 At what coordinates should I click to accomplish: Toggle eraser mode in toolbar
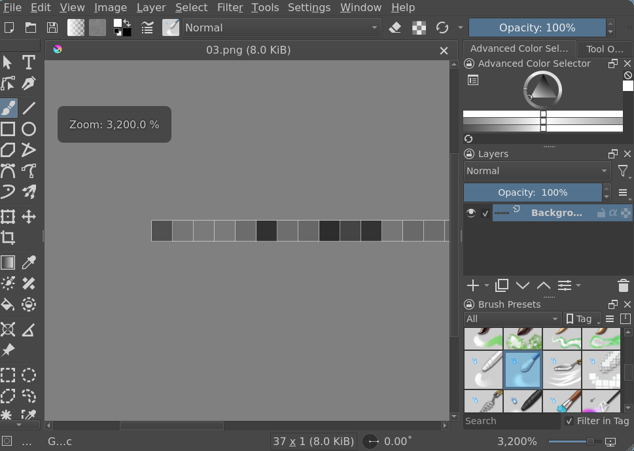395,27
